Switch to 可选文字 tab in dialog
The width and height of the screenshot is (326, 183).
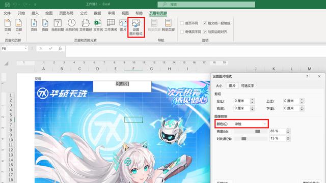click(x=248, y=86)
